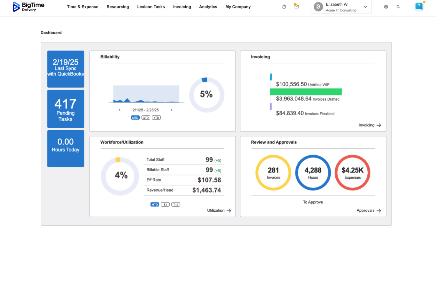Open the 417 Pending Tasks tile

click(65, 109)
